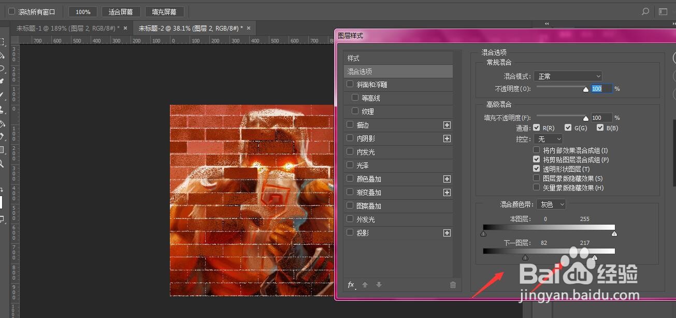This screenshot has width=676, height=318.
Task: Open the 混合模式 dropdown showing 正常
Action: click(x=568, y=76)
